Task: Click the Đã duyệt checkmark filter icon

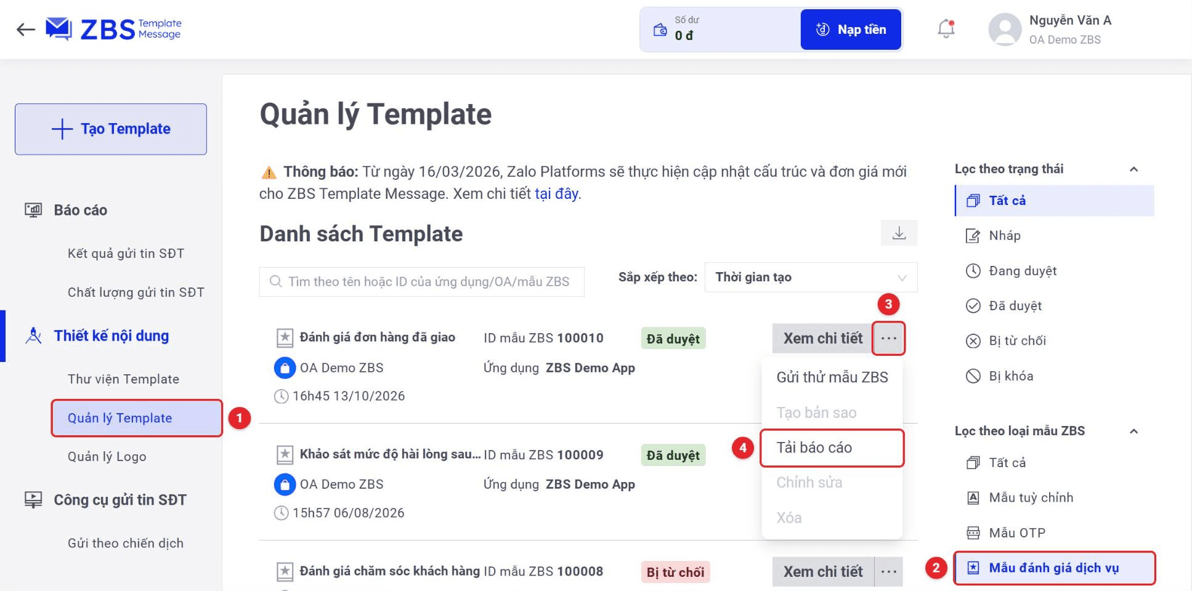Action: (973, 306)
